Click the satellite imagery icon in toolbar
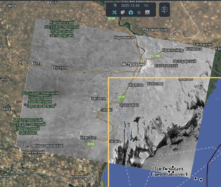The height and width of the screenshot is (187, 221). (x=114, y=12)
